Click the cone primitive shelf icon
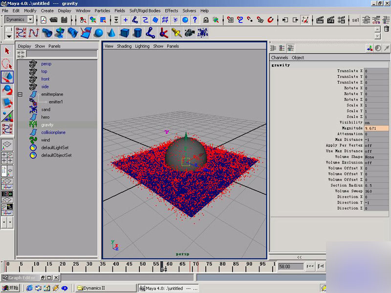Screen dimensions: 391x293 (112, 33)
